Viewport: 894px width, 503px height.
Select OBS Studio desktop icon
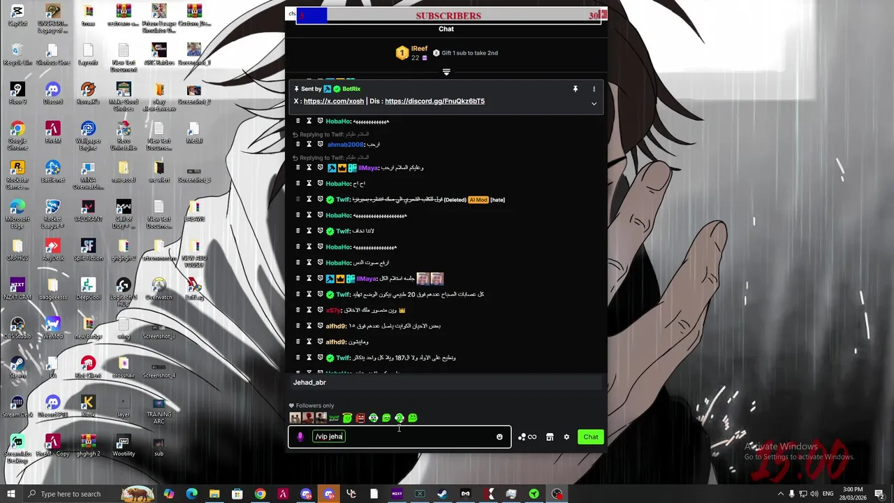pos(17,328)
